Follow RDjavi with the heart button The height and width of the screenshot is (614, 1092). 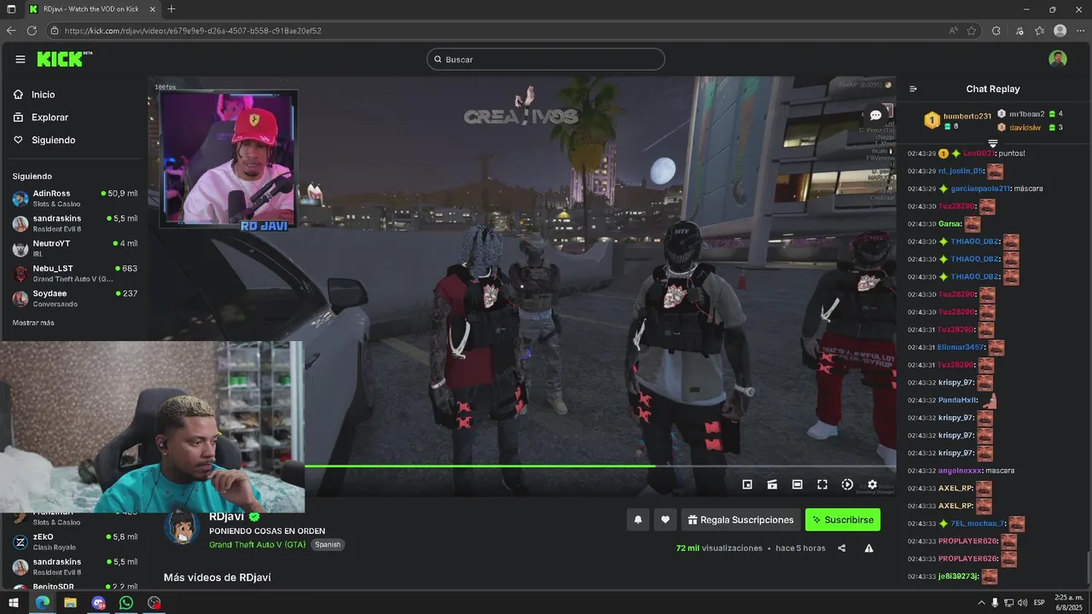coord(665,519)
